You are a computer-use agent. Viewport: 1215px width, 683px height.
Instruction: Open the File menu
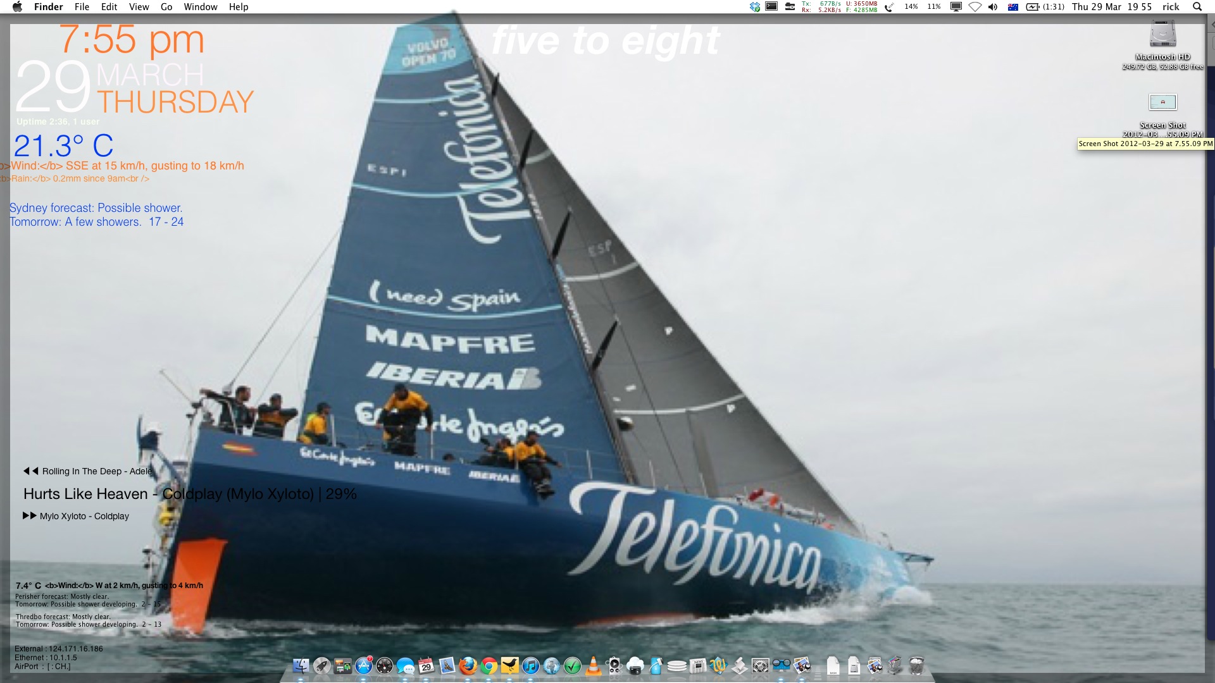coord(82,6)
